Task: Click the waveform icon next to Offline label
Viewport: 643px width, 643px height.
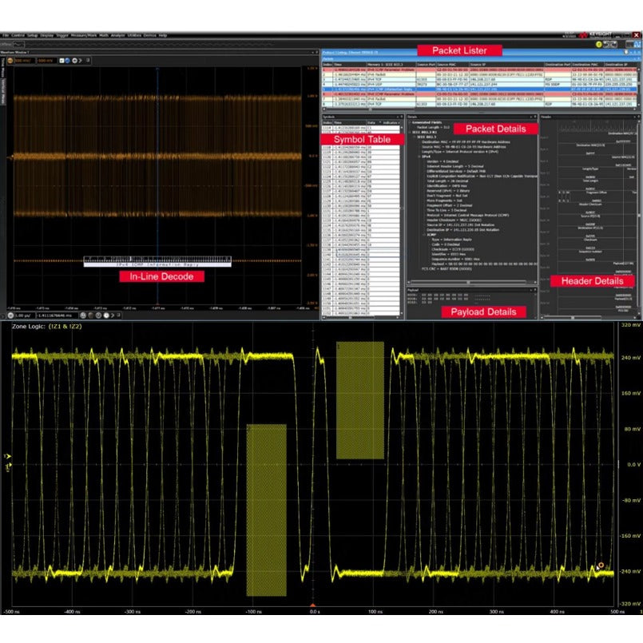Action: 19,44
